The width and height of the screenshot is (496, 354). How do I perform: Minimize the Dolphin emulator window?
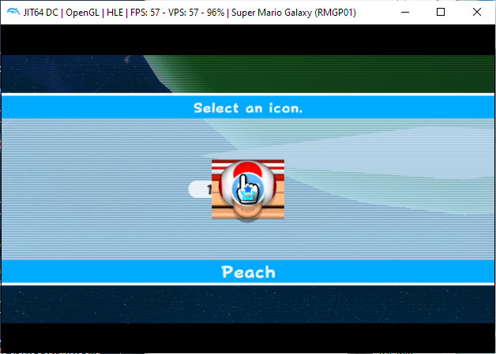(x=405, y=13)
